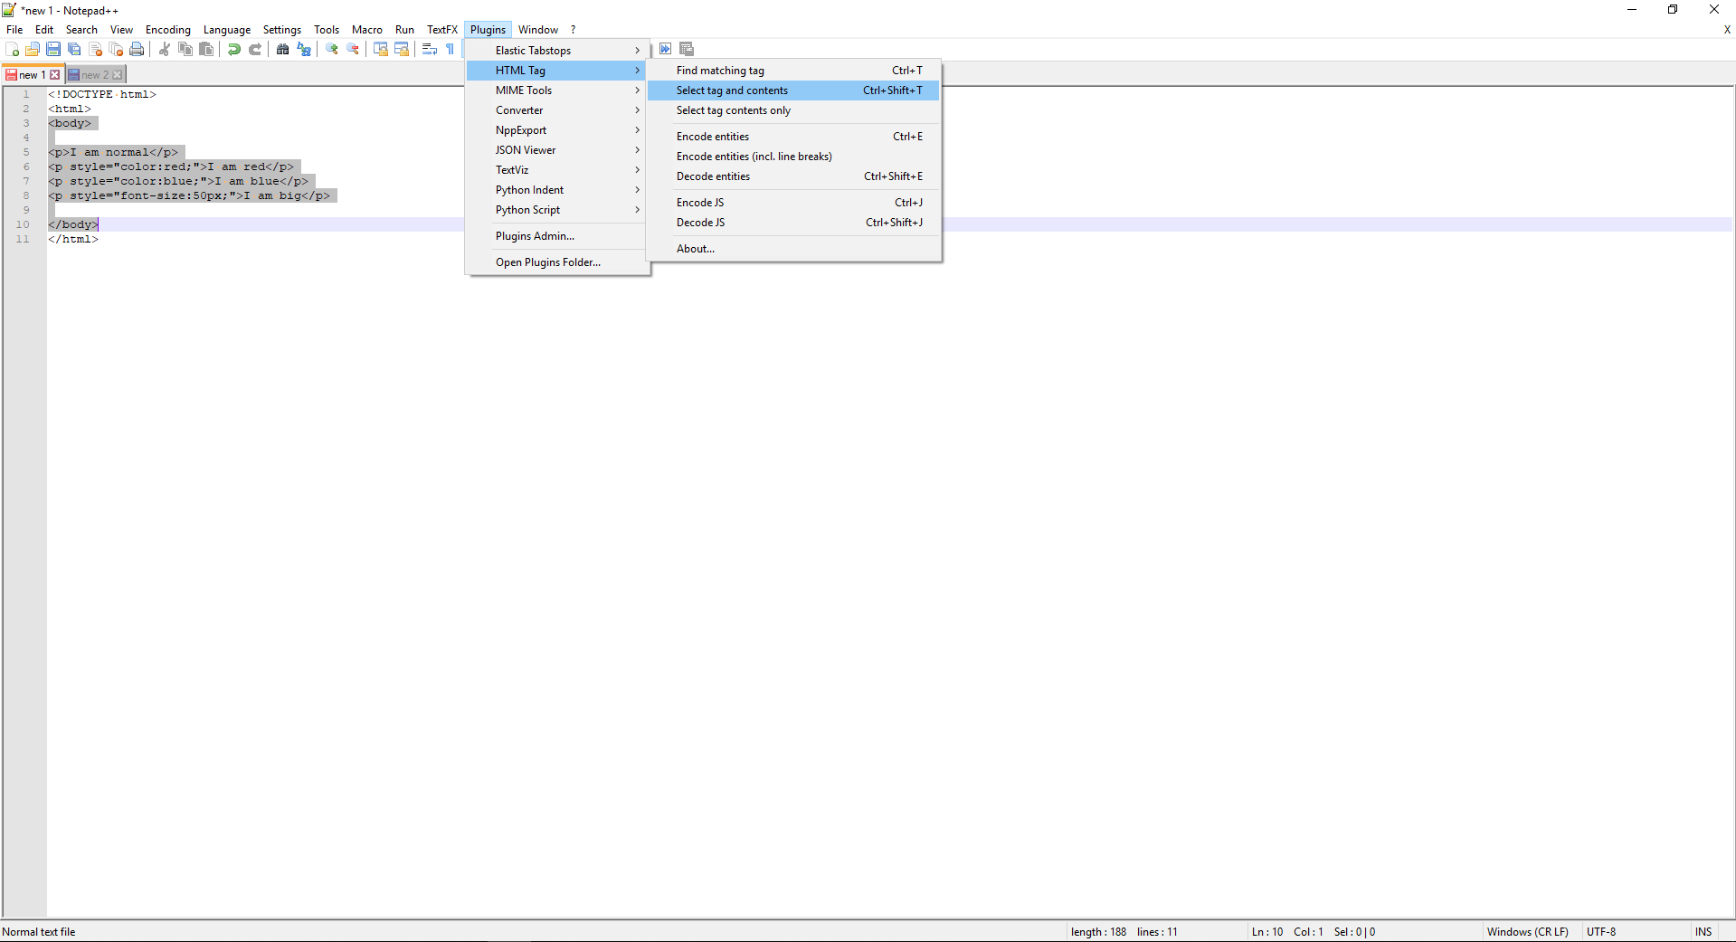Screen dimensions: 1736x942
Task: Click the Find binoculars icon
Action: click(283, 50)
